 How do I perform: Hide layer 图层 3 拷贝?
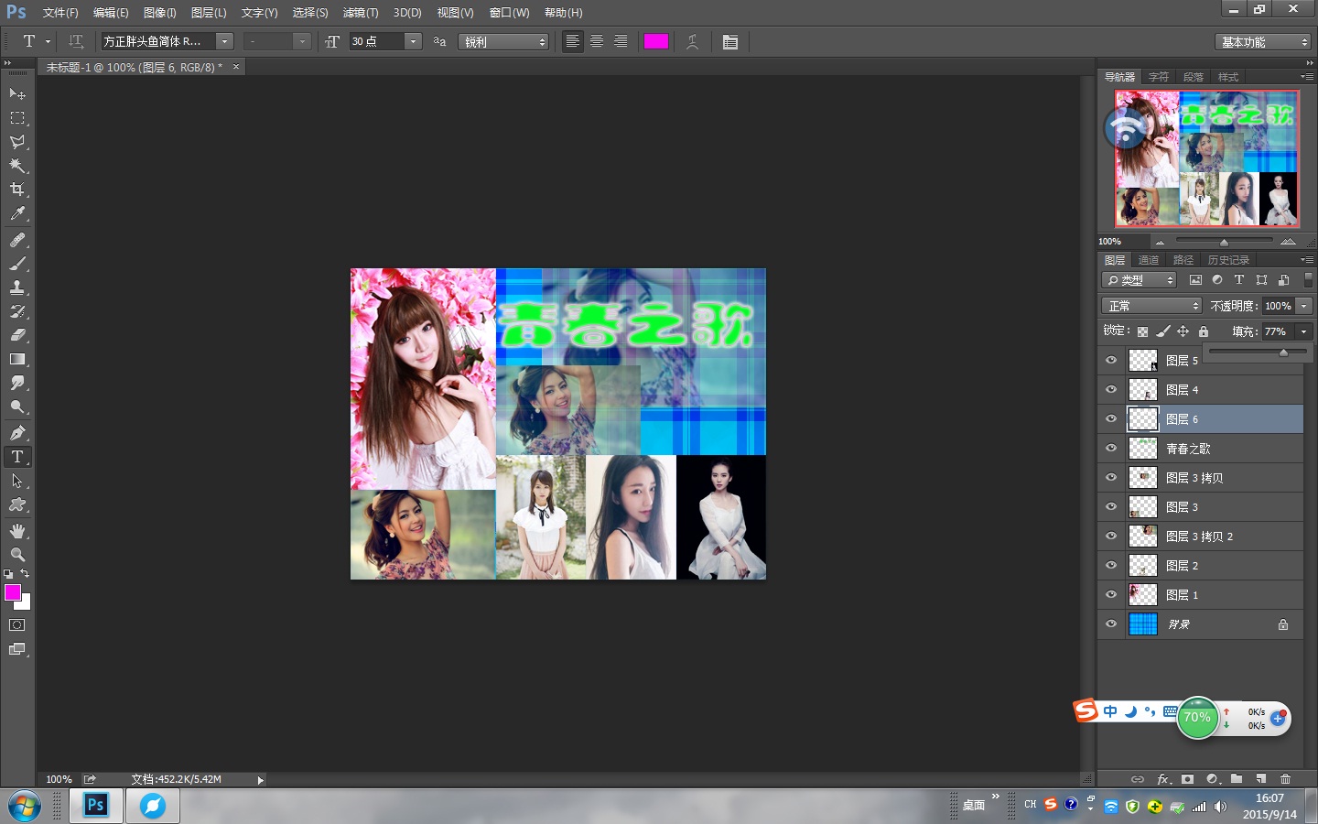pyautogui.click(x=1111, y=478)
